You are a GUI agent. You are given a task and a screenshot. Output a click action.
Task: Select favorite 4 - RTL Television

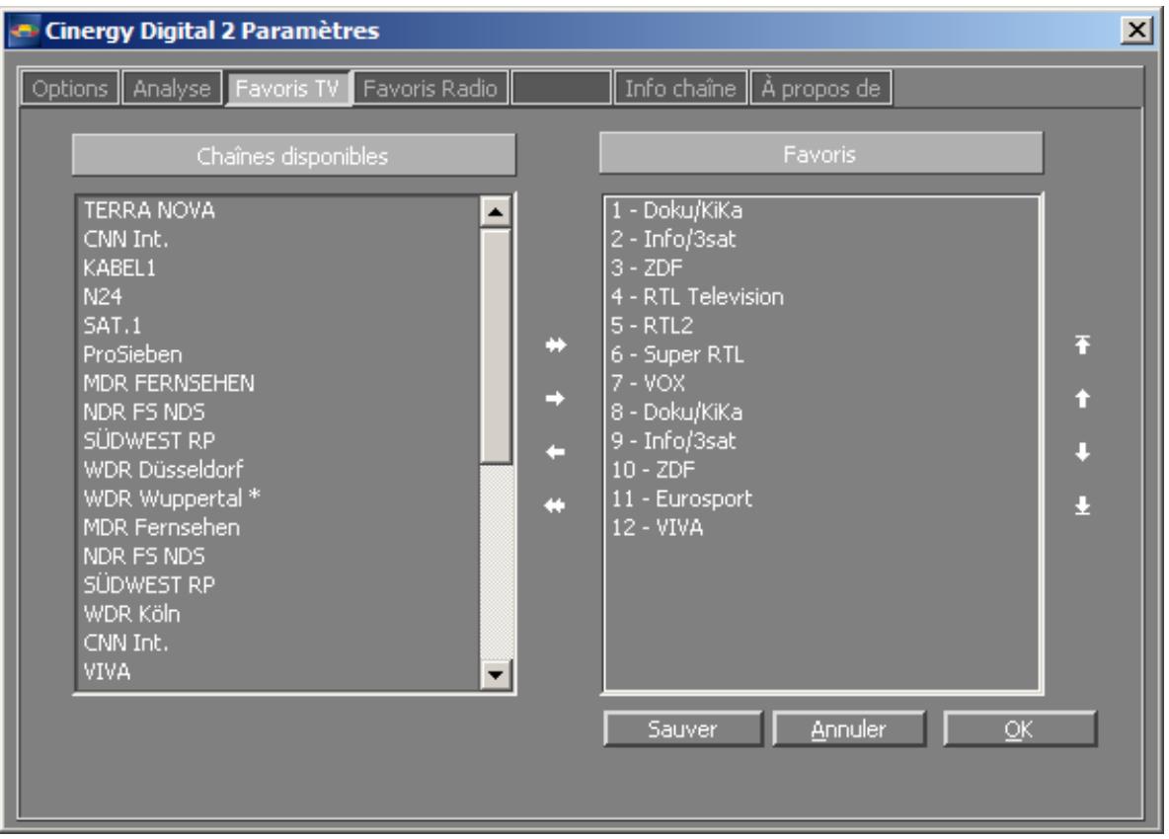[821, 297]
